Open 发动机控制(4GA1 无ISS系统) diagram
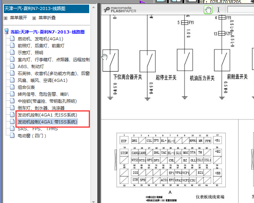 click(47, 115)
